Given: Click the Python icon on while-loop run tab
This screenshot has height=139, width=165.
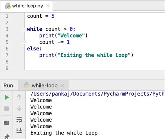Looking at the screenshot, I should [x=26, y=85].
